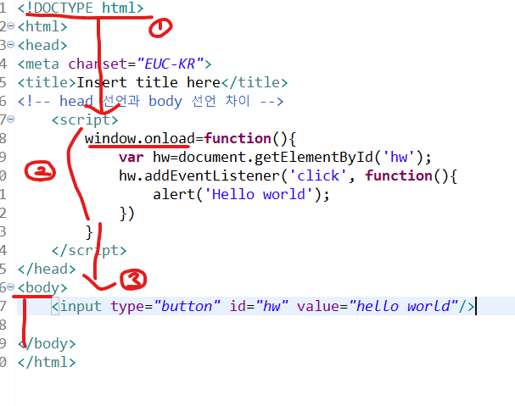
Task: Place cursor on the <head> opening tag
Action: [42, 45]
